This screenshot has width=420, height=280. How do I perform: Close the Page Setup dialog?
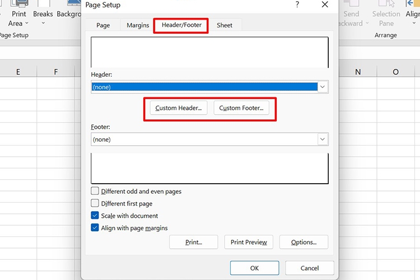pos(325,4)
